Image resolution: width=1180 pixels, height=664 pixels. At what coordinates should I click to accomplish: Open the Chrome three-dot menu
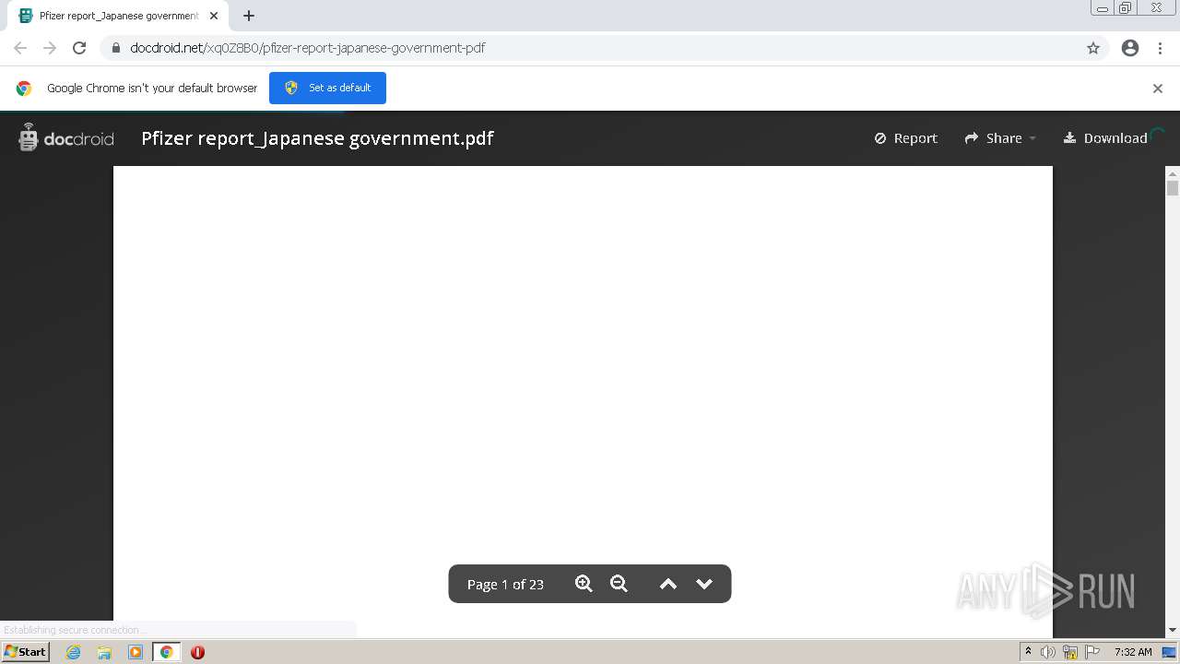tap(1160, 48)
